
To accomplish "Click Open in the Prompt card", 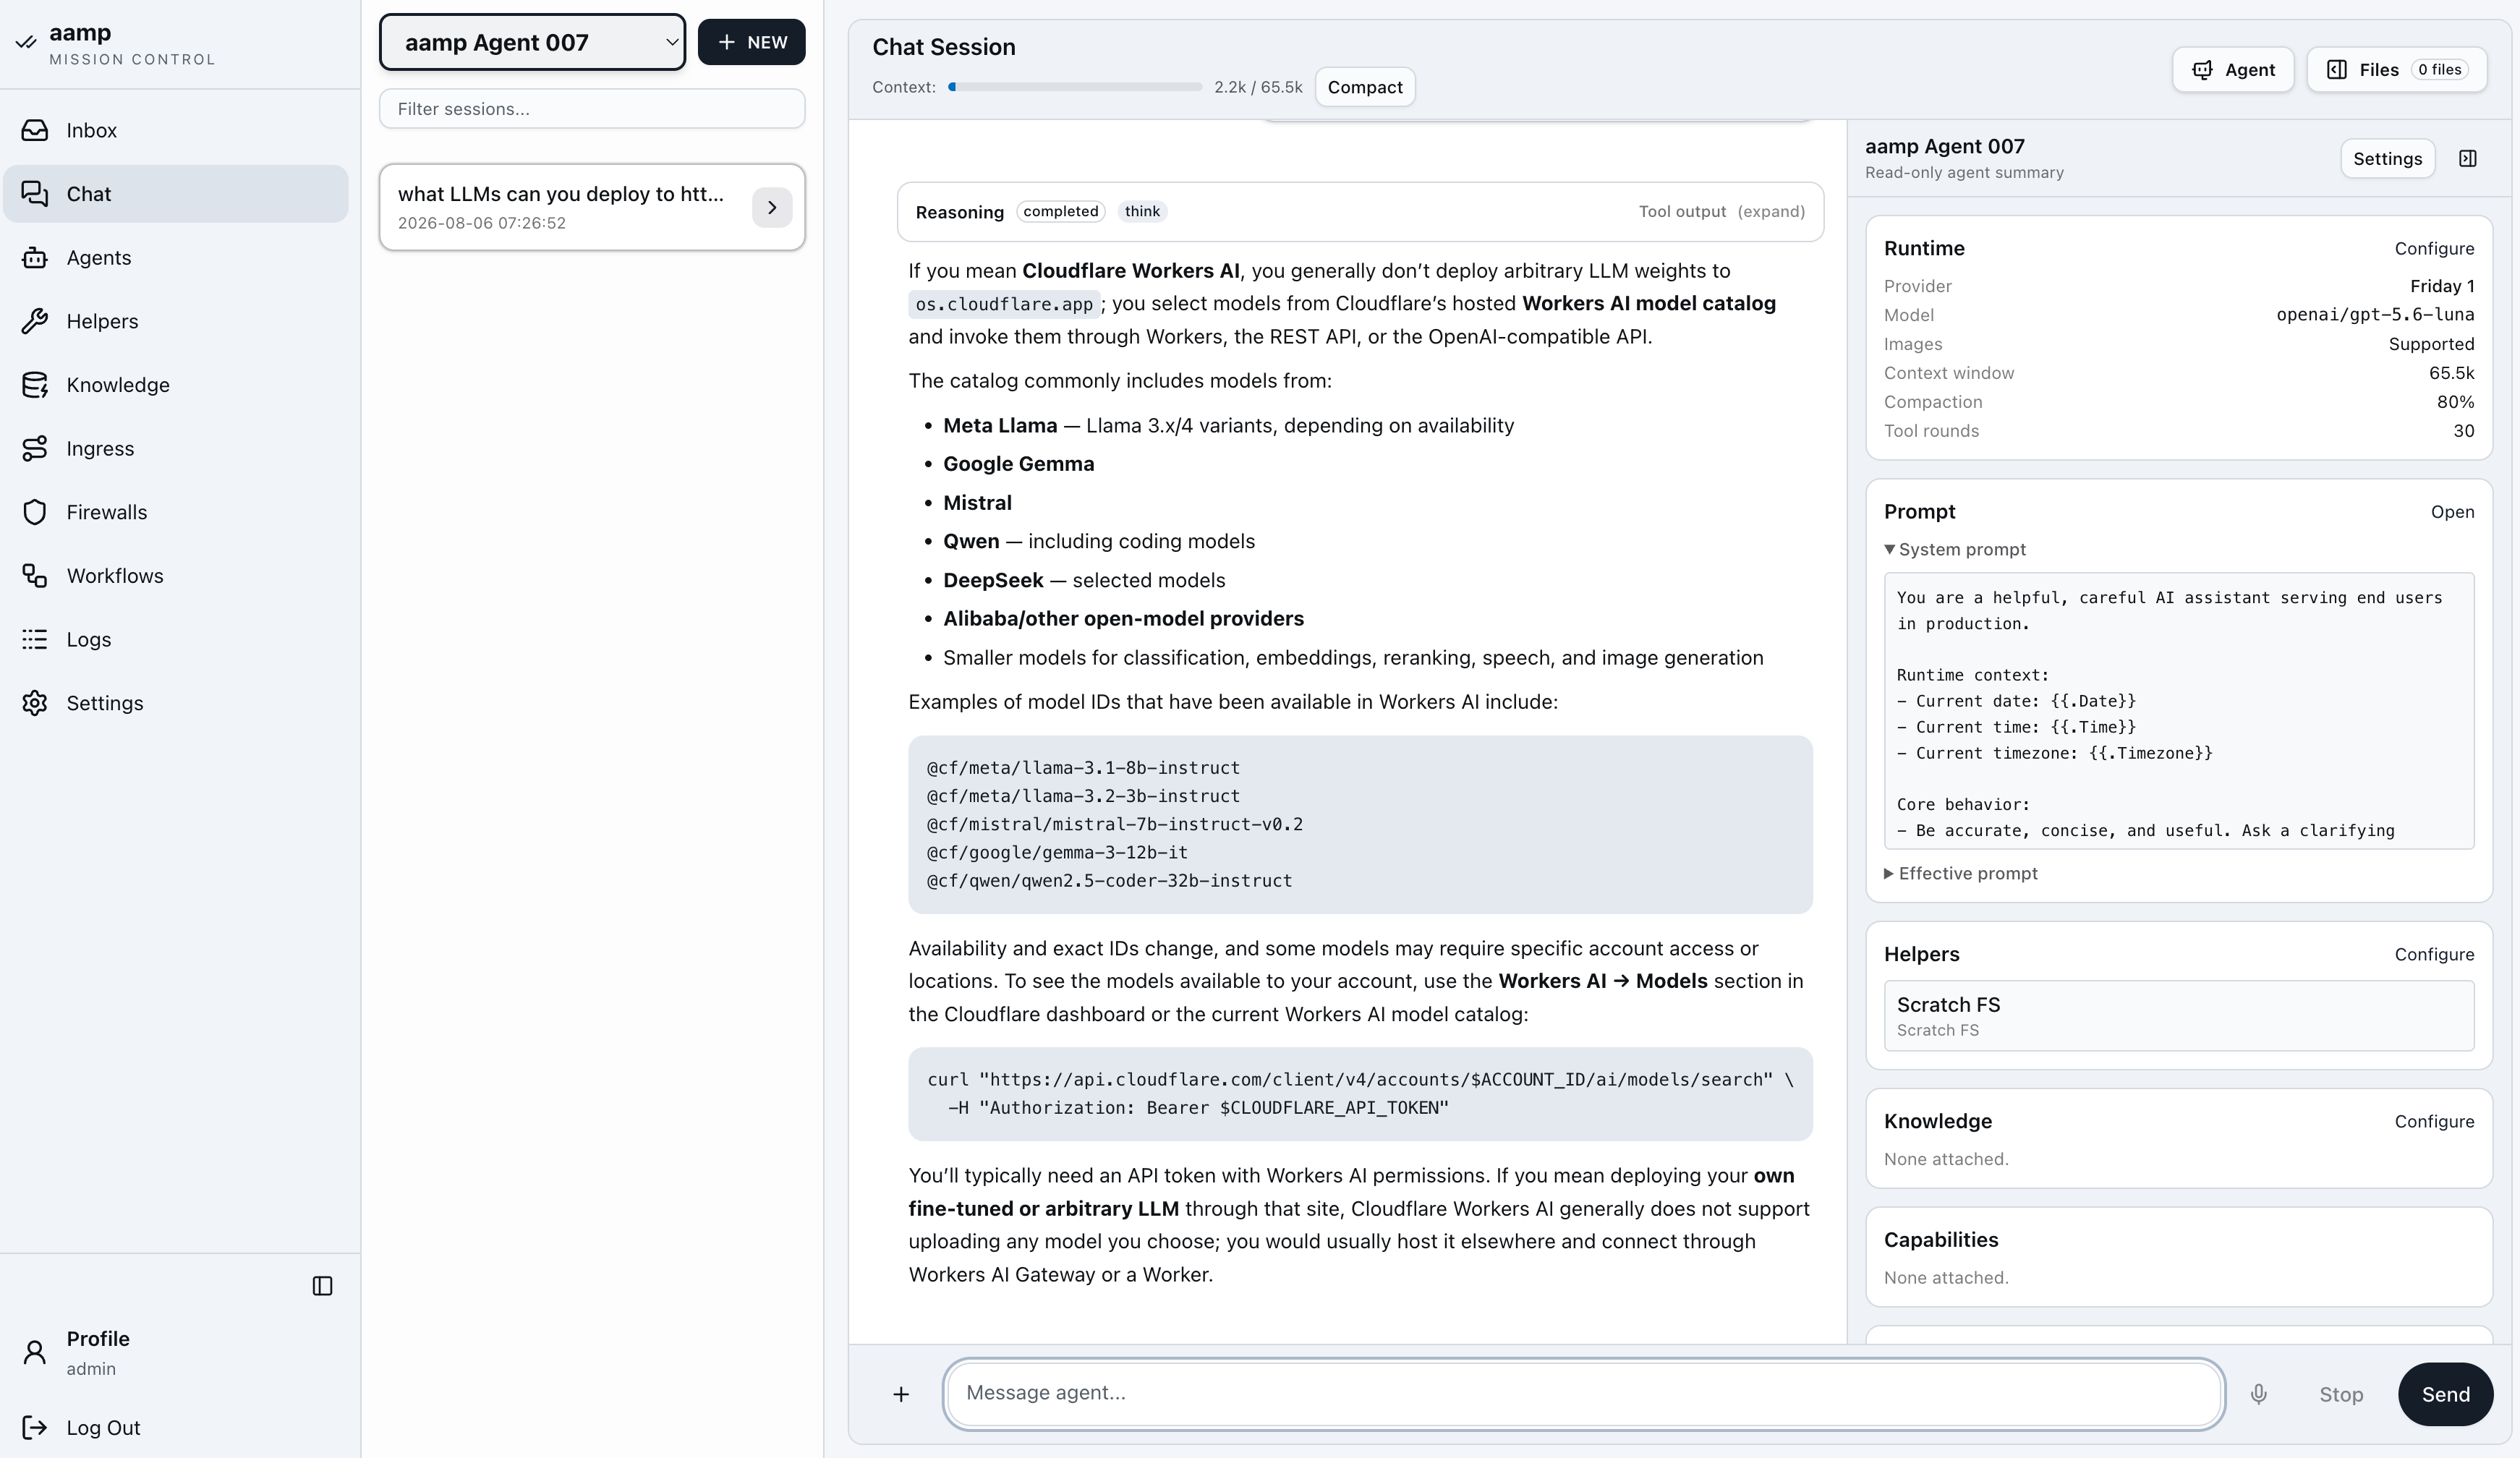I will (2452, 512).
